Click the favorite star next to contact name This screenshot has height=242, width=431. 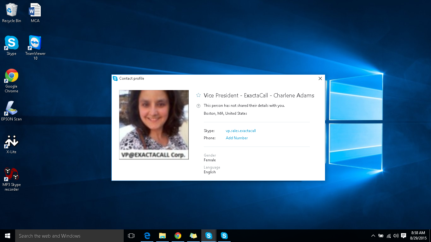pos(198,95)
